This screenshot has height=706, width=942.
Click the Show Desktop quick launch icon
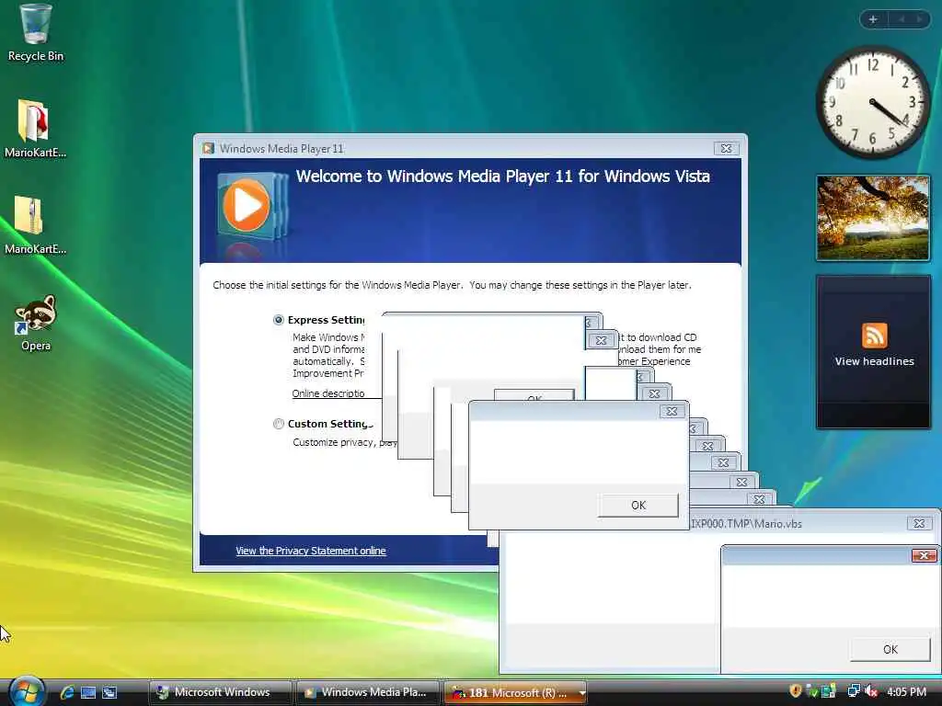click(x=88, y=692)
